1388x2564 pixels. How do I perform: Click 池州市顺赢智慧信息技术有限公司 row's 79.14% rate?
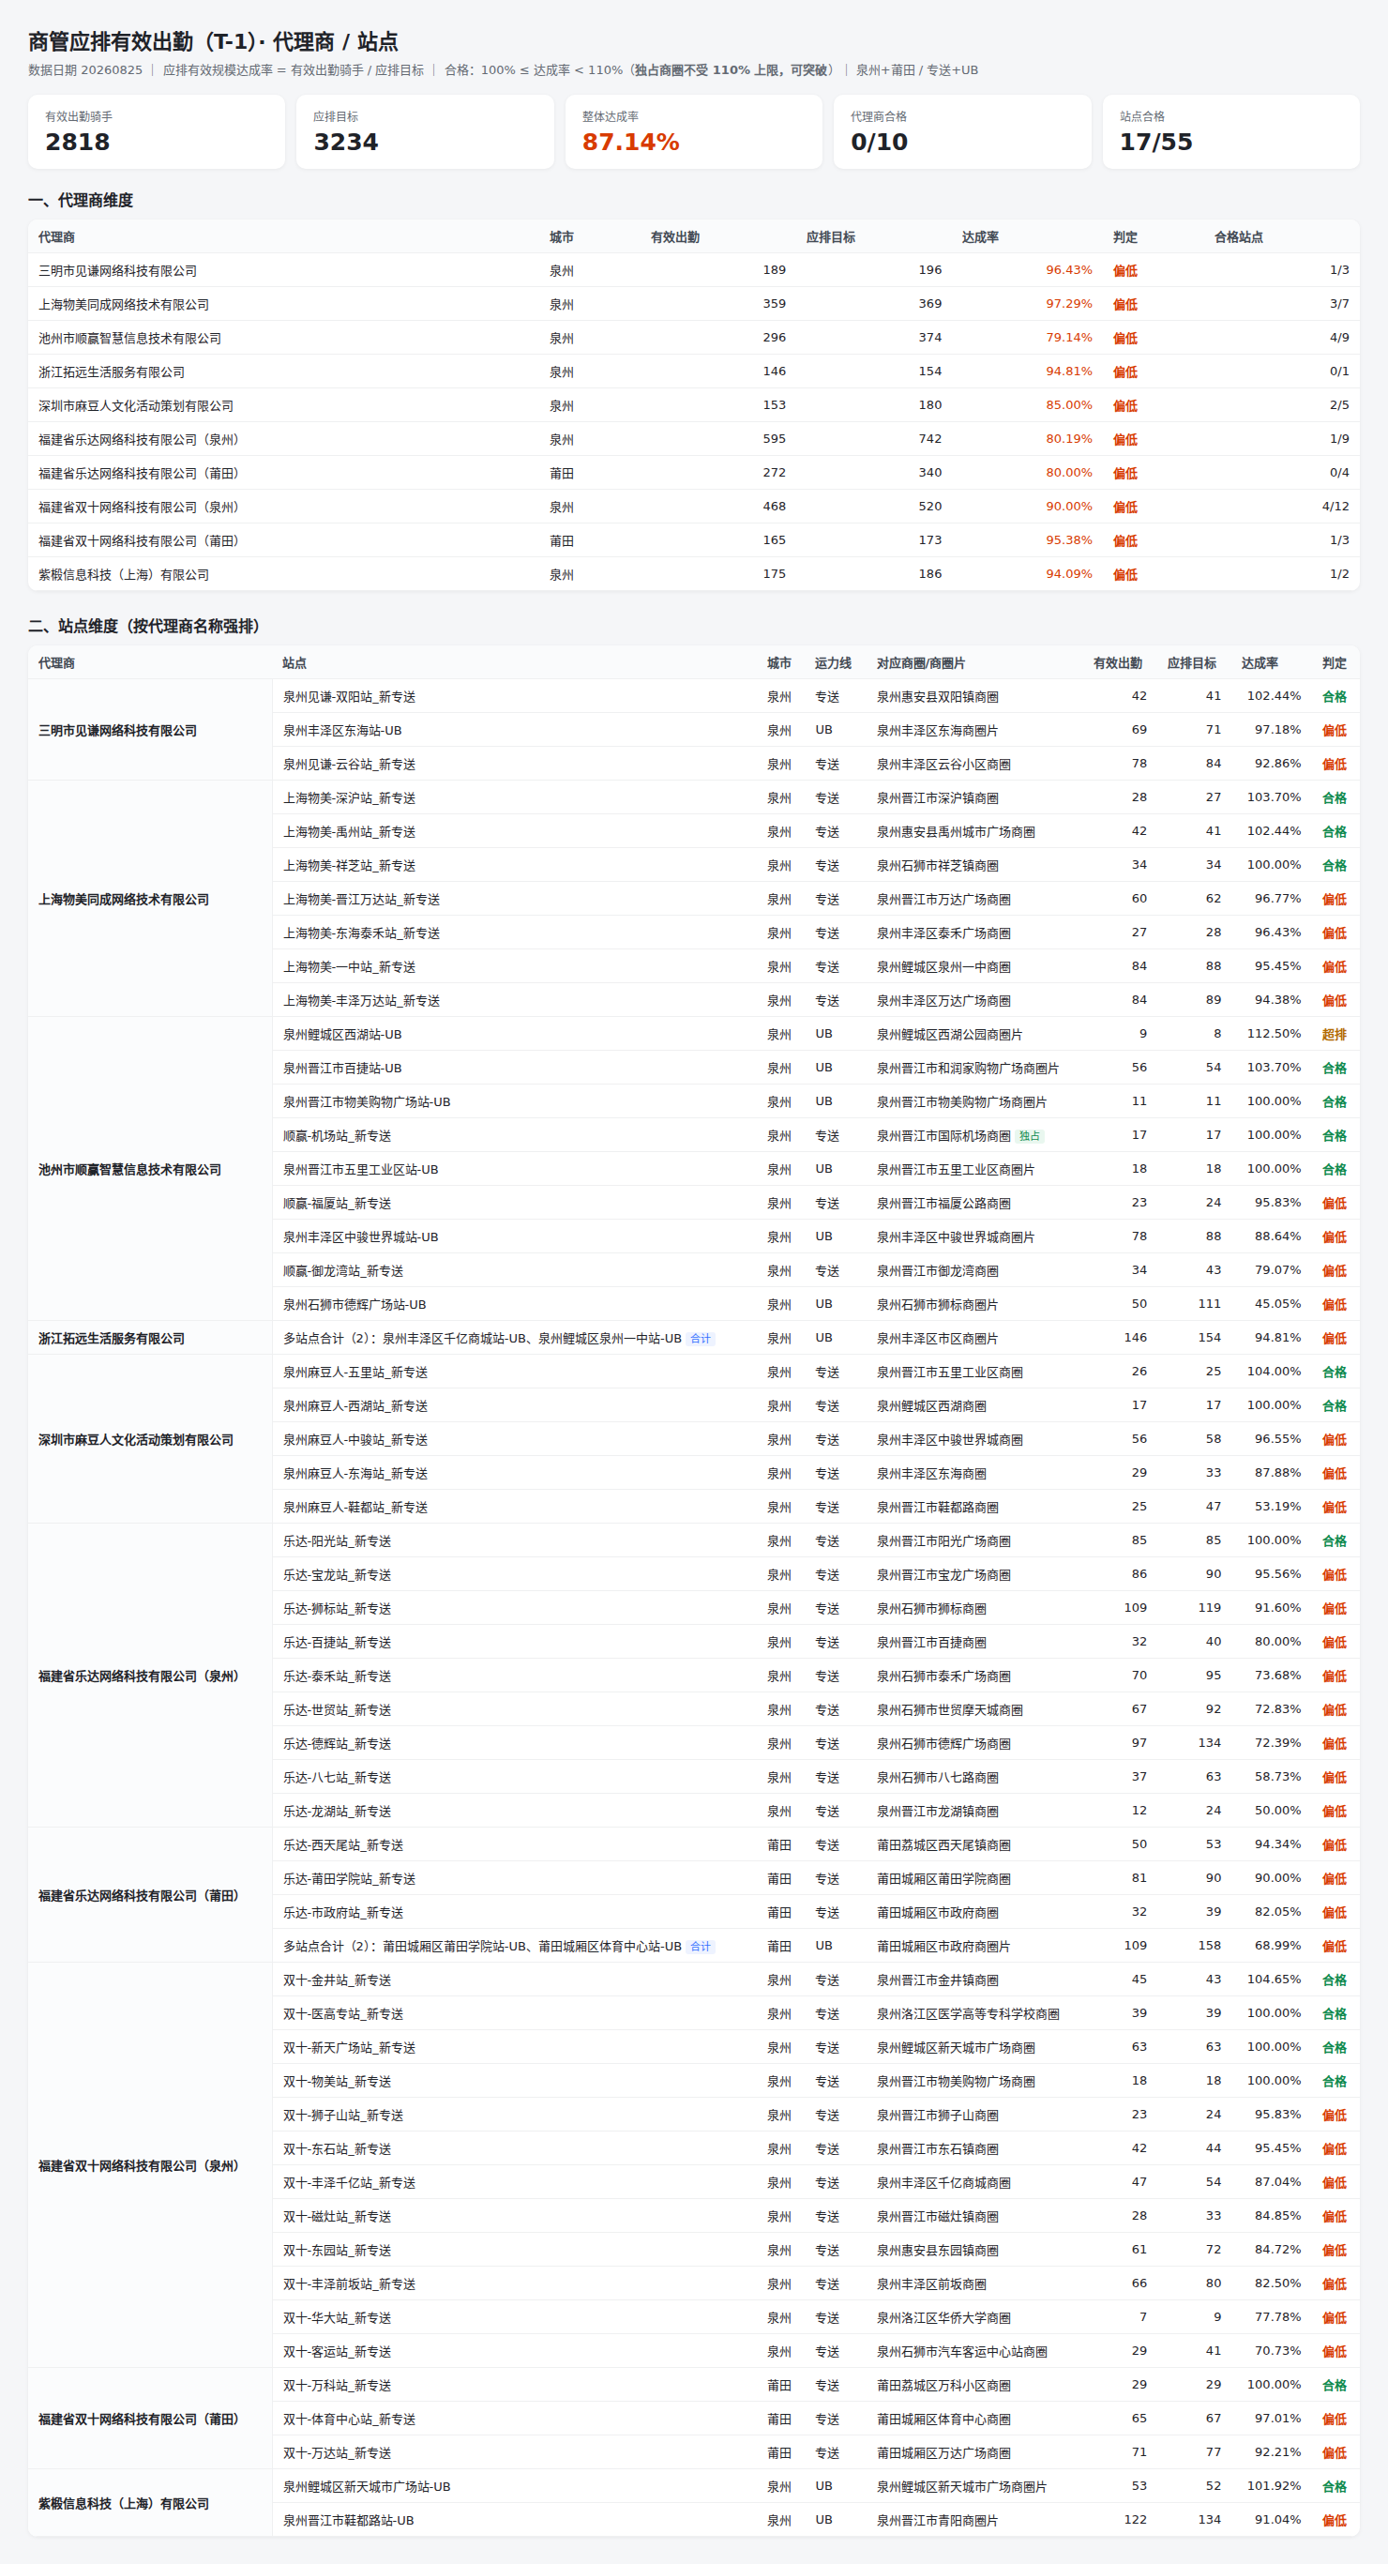(x=1068, y=338)
